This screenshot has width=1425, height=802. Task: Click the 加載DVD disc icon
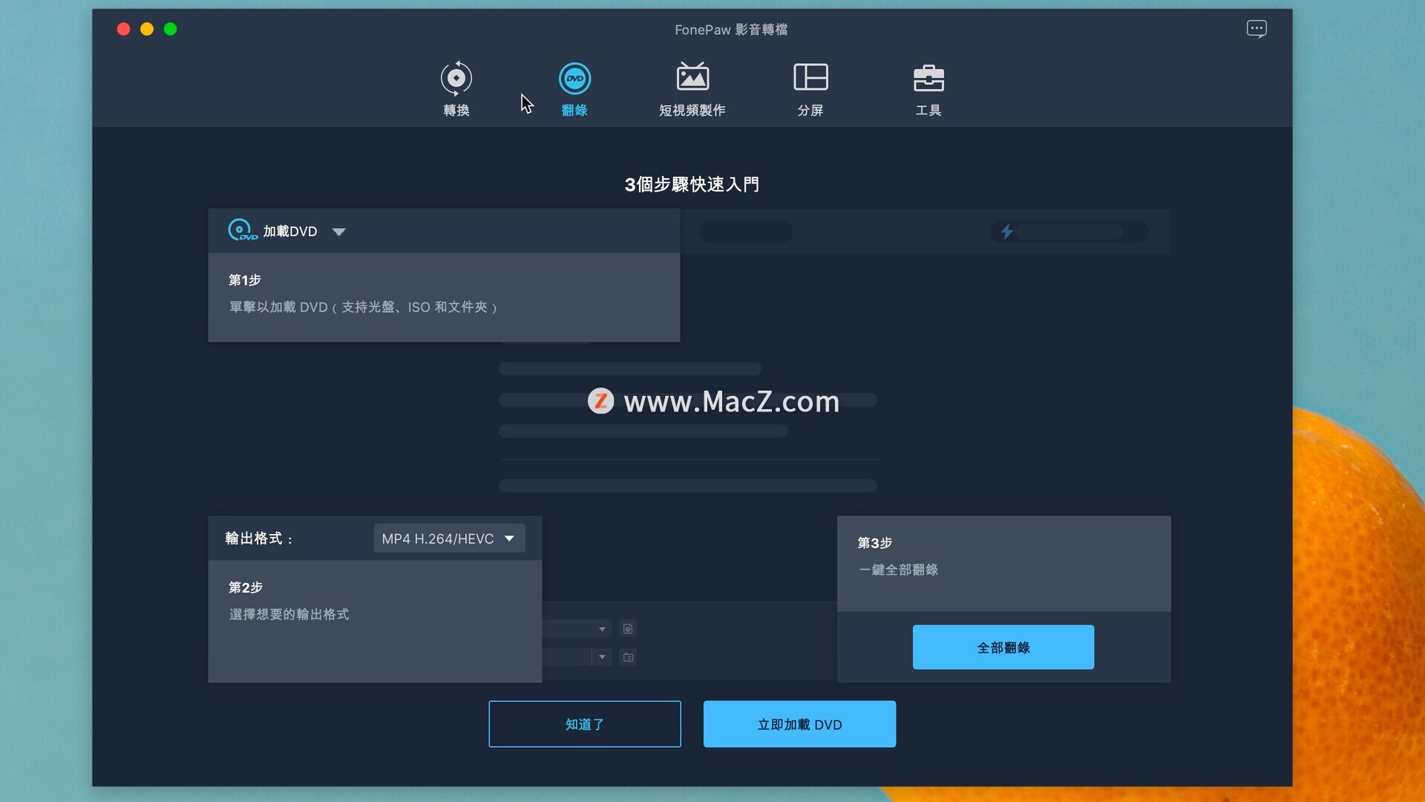pyautogui.click(x=242, y=230)
